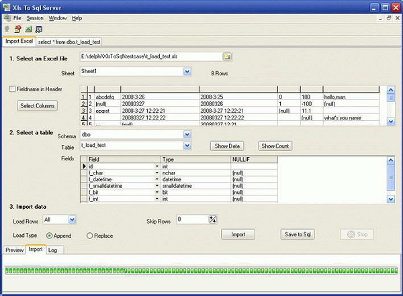The width and height of the screenshot is (403, 296).
Task: Click the grey connect icon in toolbar
Action: click(x=7, y=29)
